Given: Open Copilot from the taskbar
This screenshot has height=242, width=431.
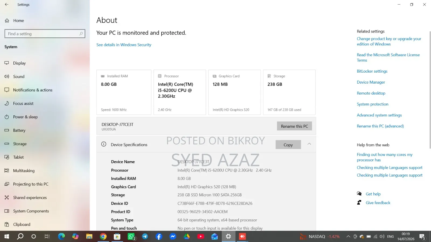Looking at the screenshot, I should click(75, 237).
